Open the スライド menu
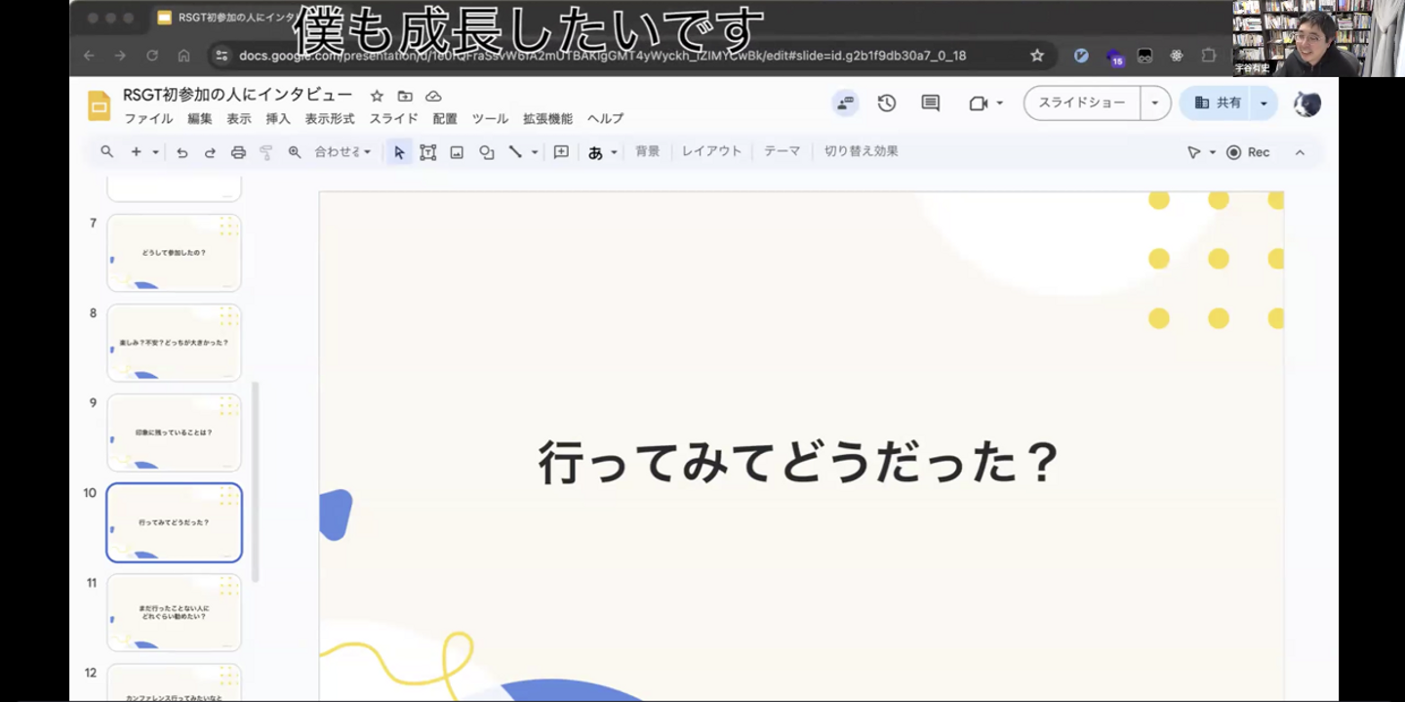 [x=393, y=119]
